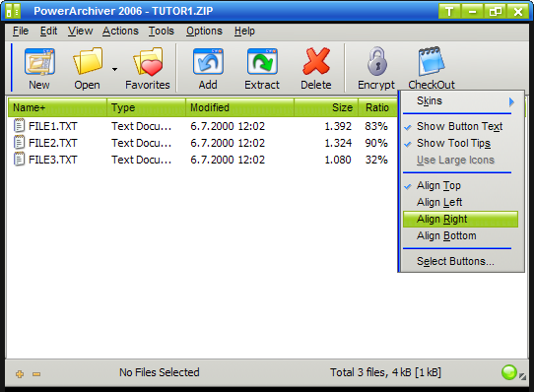
Task: Click ratio value 32%
Action: [x=376, y=160]
